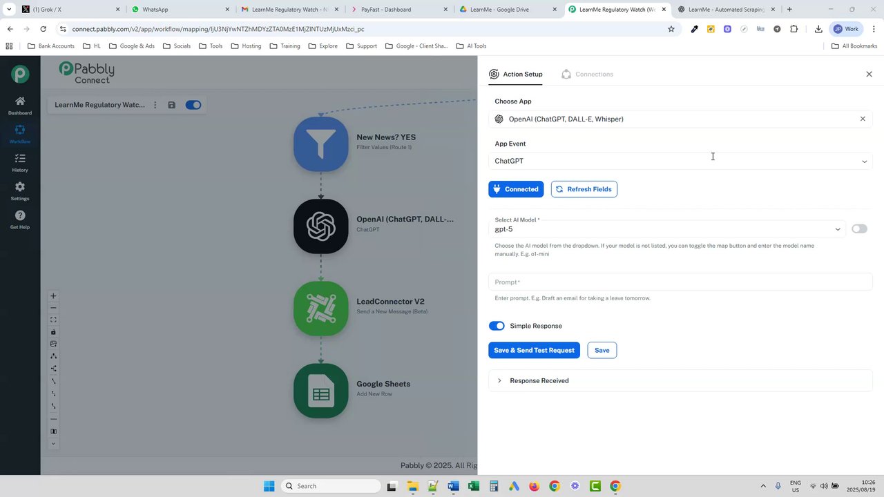Click the browser address bar URL

click(x=218, y=29)
